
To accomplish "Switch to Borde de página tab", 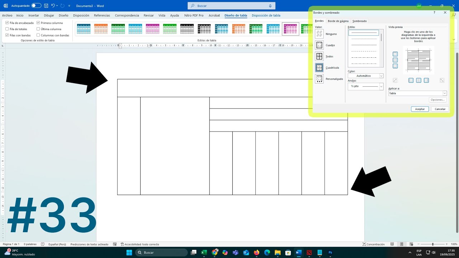I will 338,21.
